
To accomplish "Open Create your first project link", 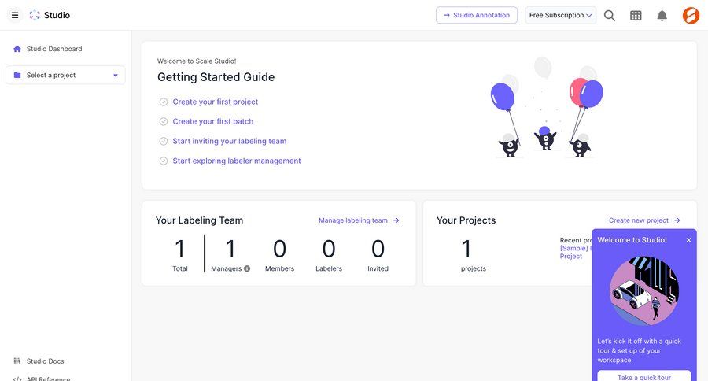I will click(216, 102).
